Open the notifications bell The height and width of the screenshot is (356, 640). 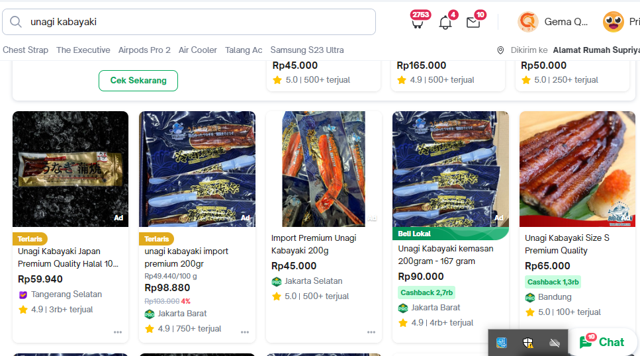click(x=445, y=23)
